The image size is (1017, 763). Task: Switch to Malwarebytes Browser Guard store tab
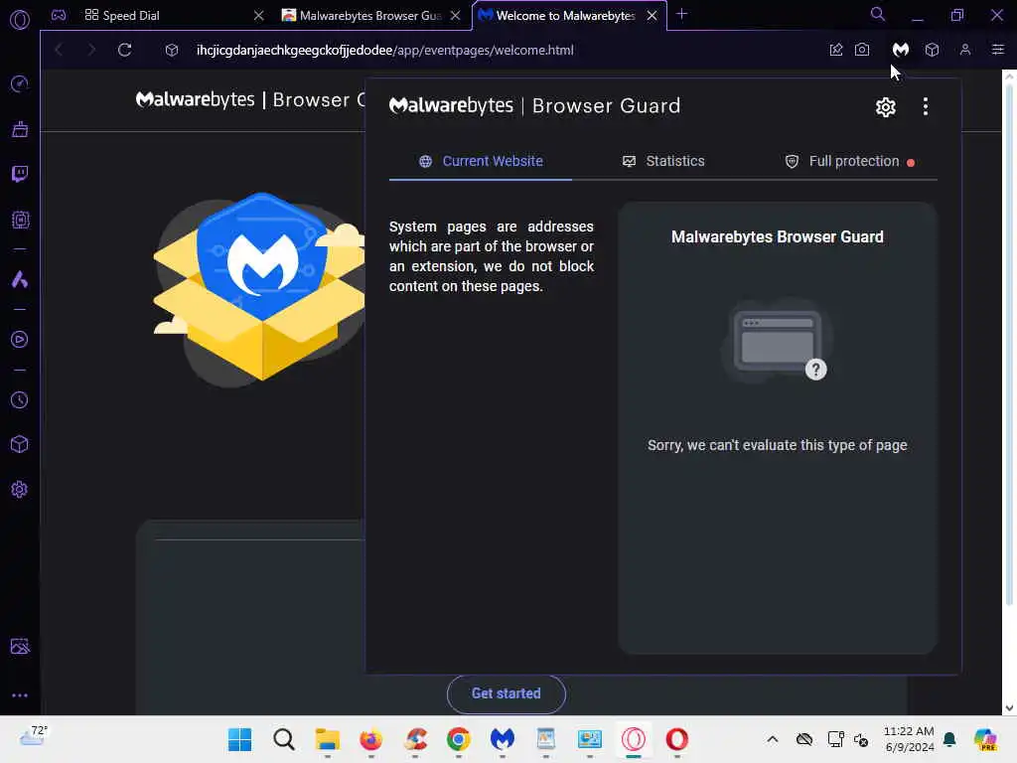[369, 15]
